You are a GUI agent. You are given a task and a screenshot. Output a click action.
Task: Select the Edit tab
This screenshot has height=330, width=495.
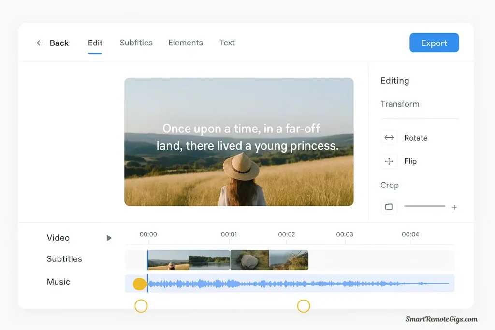click(x=95, y=43)
